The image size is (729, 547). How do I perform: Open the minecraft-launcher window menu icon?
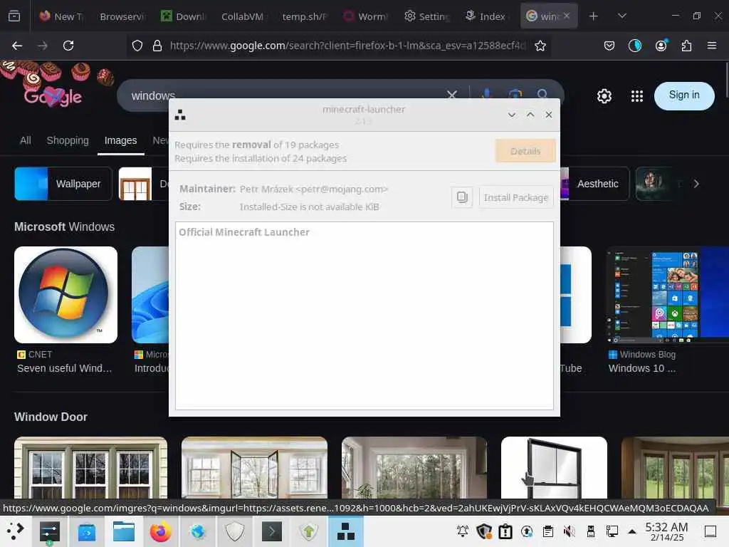tap(180, 115)
